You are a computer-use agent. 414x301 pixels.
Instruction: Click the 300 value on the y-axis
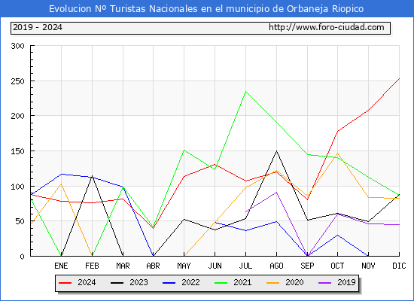18,46
